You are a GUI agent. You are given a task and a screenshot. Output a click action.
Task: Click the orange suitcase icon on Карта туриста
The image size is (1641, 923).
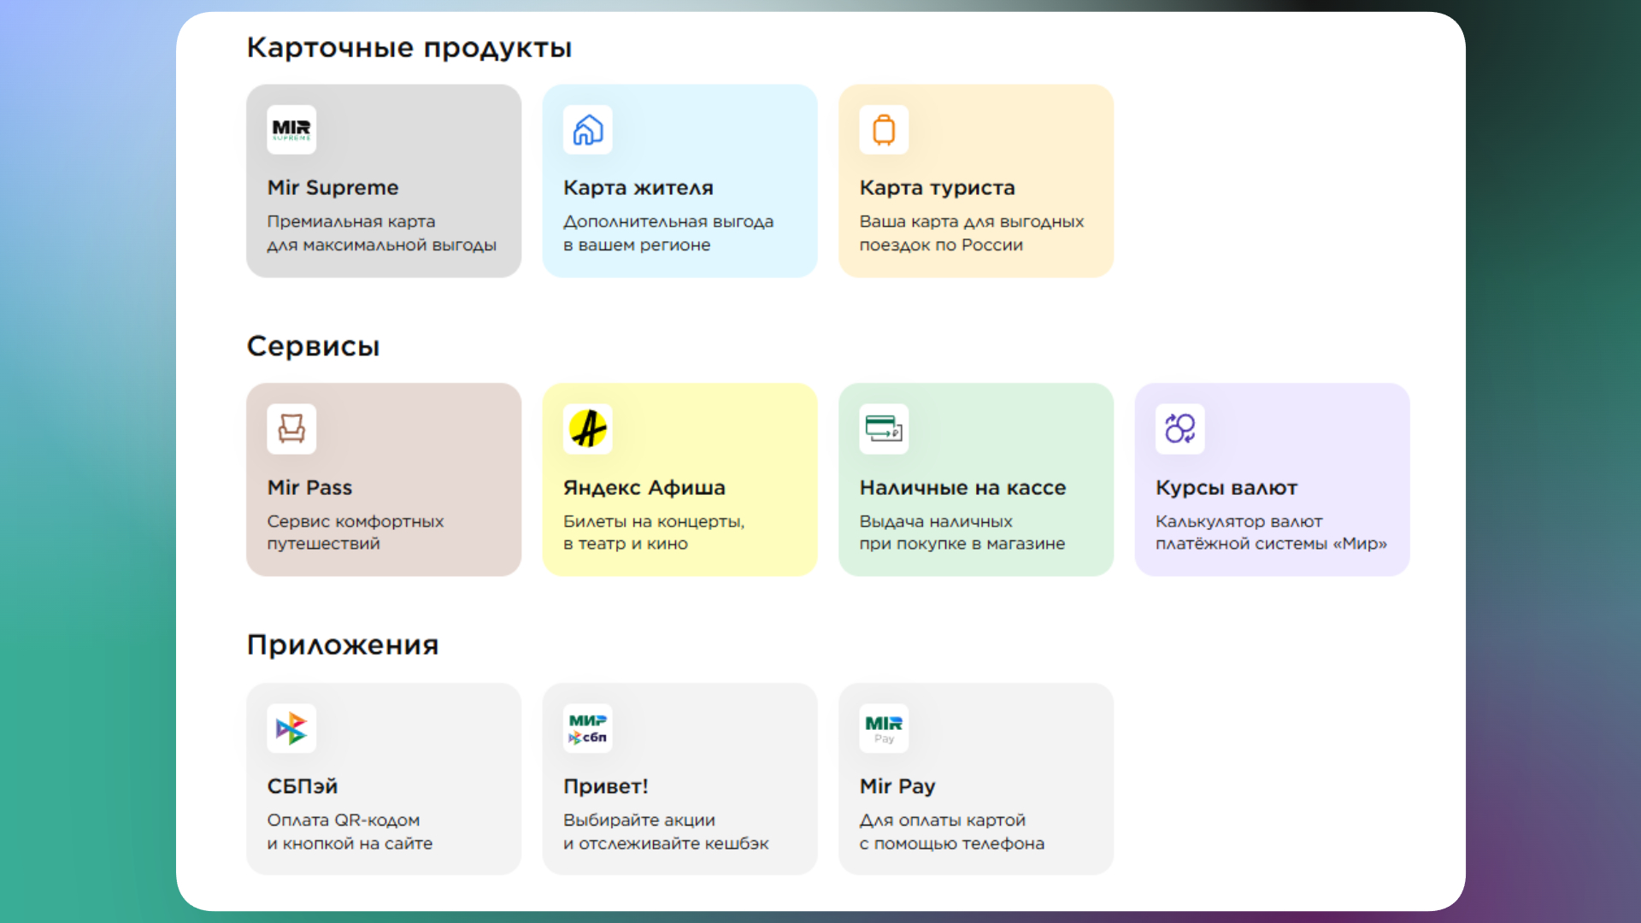pyautogui.click(x=884, y=130)
